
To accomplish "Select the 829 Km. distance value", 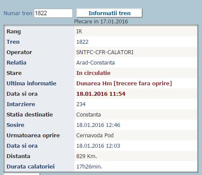I will (87, 156).
